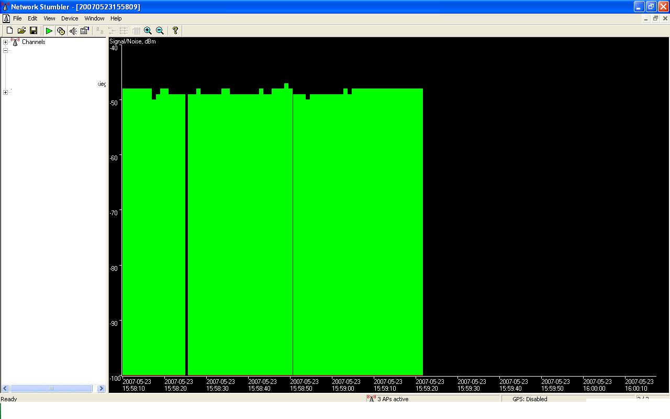This screenshot has height=419, width=670.
Task: Click the document icon left of File
Action: (6, 18)
